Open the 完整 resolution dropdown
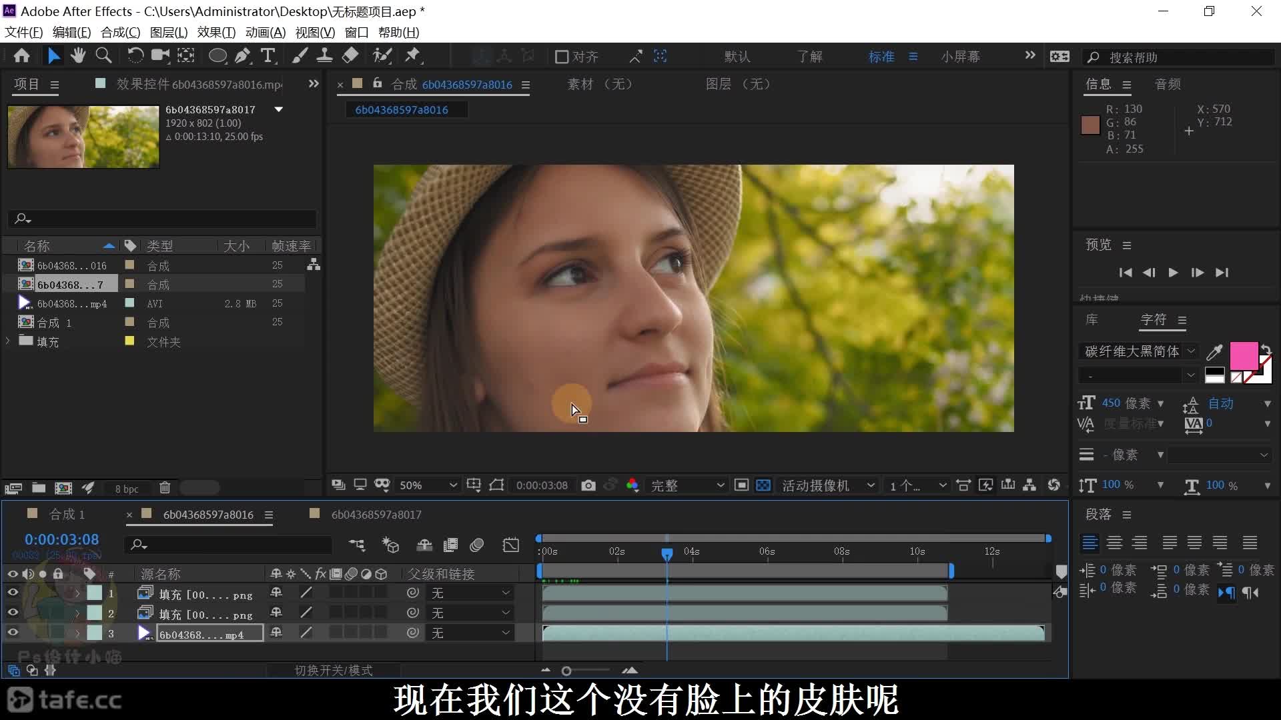This screenshot has width=1281, height=720. [687, 485]
